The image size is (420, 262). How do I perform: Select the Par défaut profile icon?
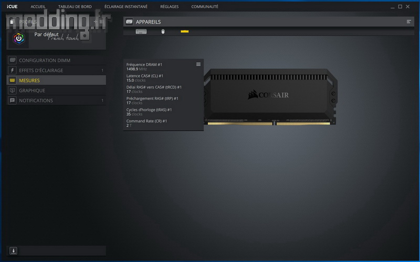click(x=19, y=38)
